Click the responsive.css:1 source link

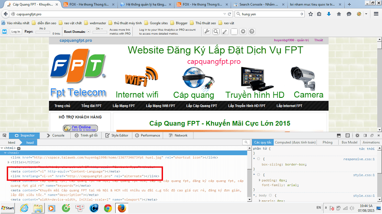point(359,159)
